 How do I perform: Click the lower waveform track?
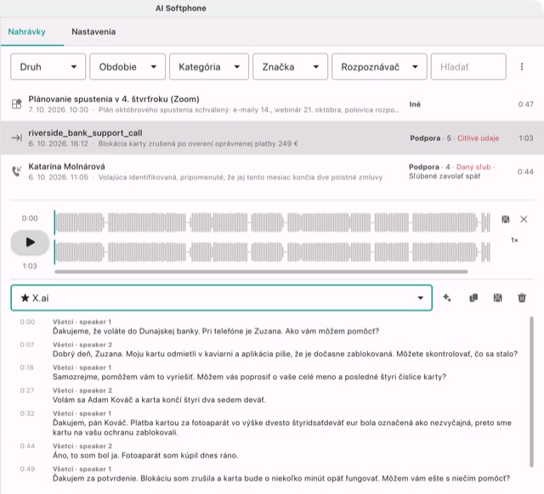coord(272,253)
